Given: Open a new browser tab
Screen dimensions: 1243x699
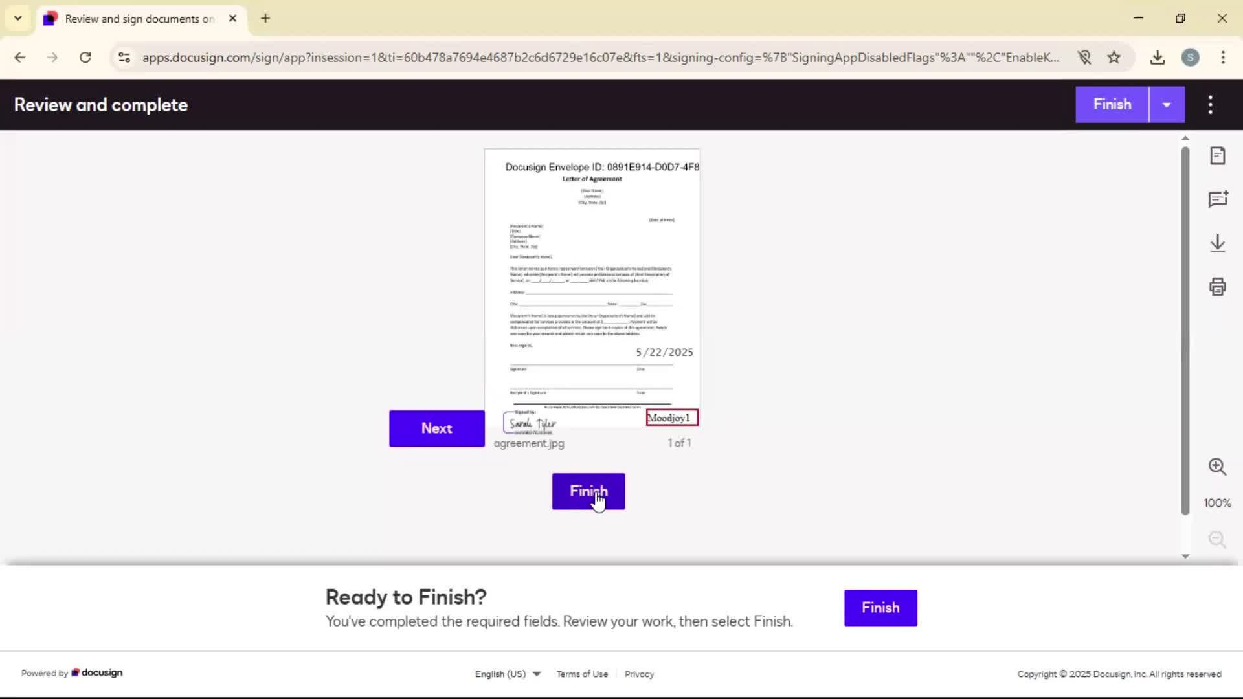Looking at the screenshot, I should [265, 18].
